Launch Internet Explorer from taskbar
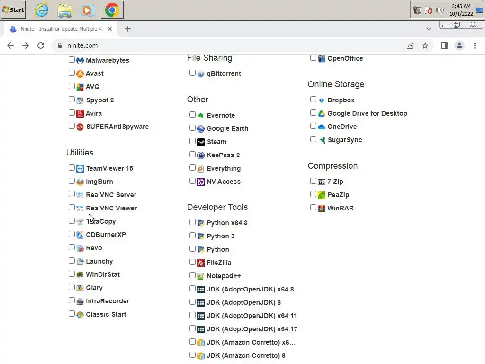This screenshot has width=485, height=364. tap(42, 10)
